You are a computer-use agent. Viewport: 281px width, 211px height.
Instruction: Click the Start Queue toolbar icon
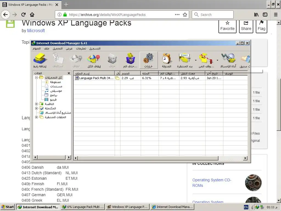pos(185,60)
